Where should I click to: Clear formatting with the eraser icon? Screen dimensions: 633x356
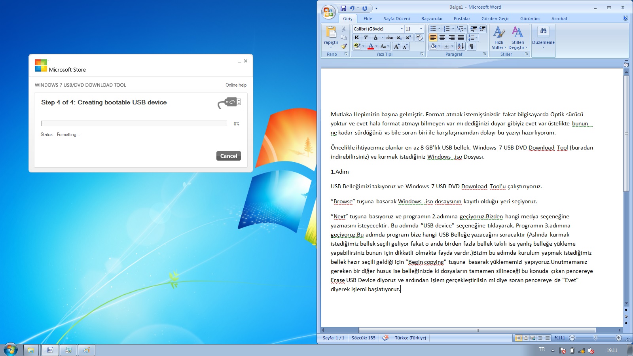[419, 37]
